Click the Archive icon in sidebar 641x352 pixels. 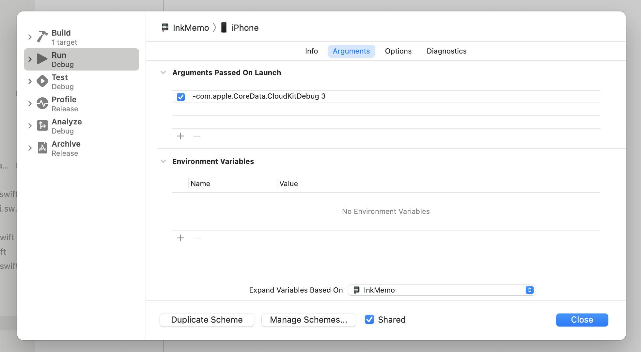click(x=42, y=148)
